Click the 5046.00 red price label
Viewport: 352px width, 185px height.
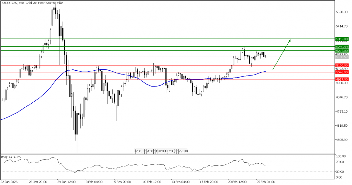342,72
